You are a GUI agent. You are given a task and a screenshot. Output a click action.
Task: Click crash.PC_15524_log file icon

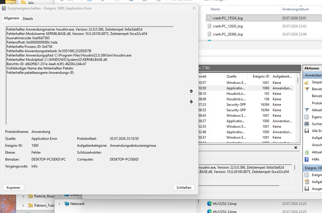209,18
